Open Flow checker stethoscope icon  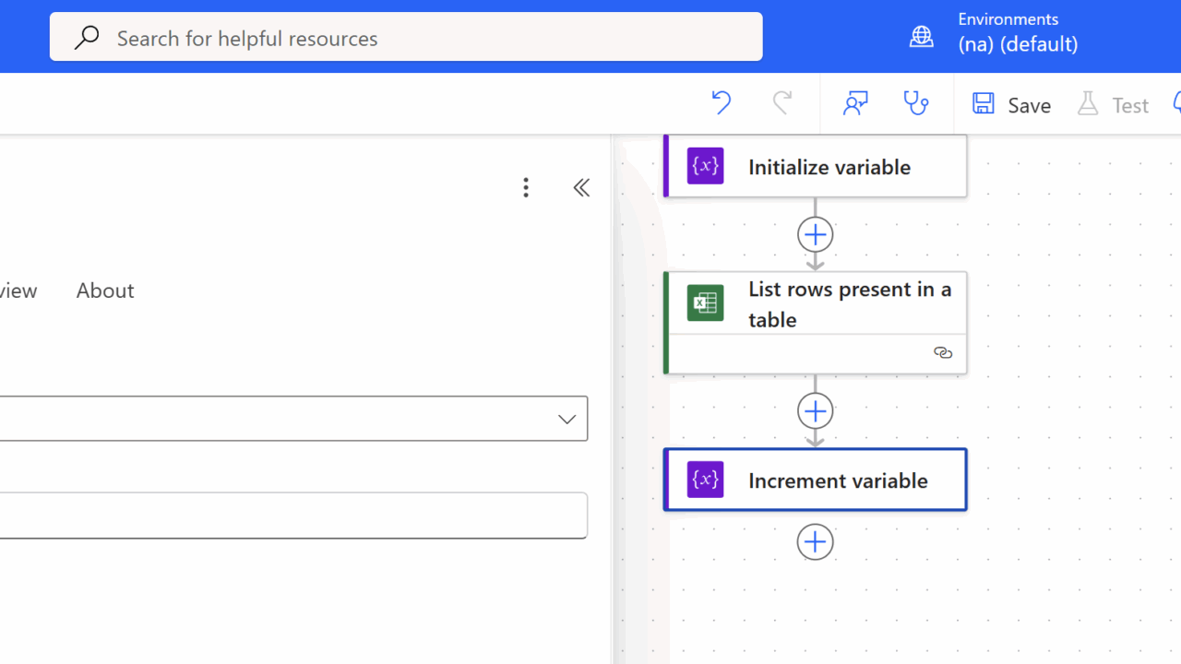pyautogui.click(x=916, y=103)
